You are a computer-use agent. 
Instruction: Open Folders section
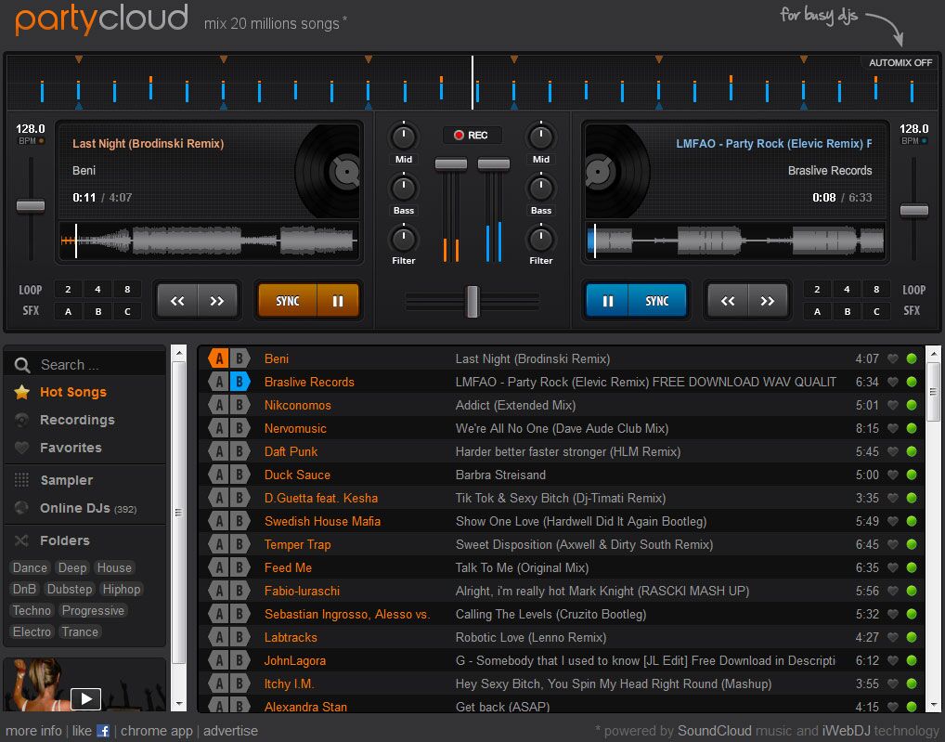(64, 540)
